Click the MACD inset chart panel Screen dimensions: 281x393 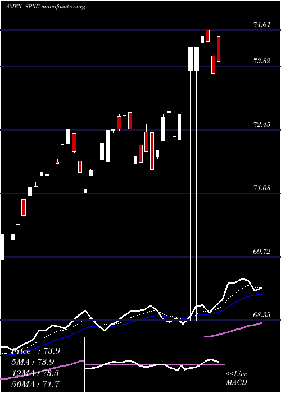coord(155,365)
